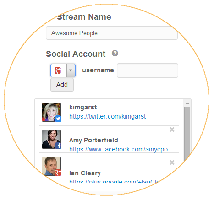Click Facebook badge on Amy's avatar
214x200 pixels.
(x=58, y=146)
